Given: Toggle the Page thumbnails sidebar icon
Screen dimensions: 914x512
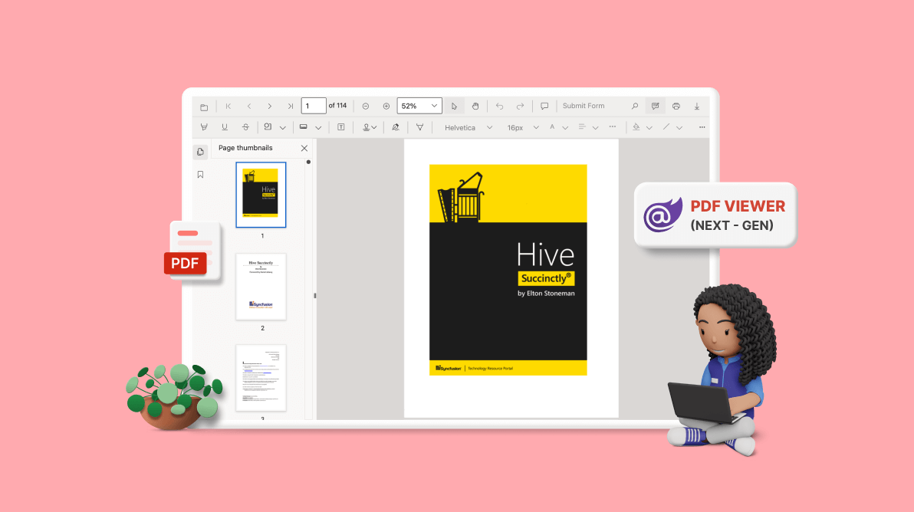Looking at the screenshot, I should coord(200,152).
